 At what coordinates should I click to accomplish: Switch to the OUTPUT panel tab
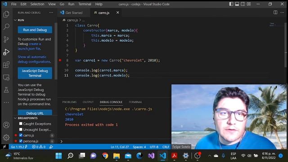(88, 102)
